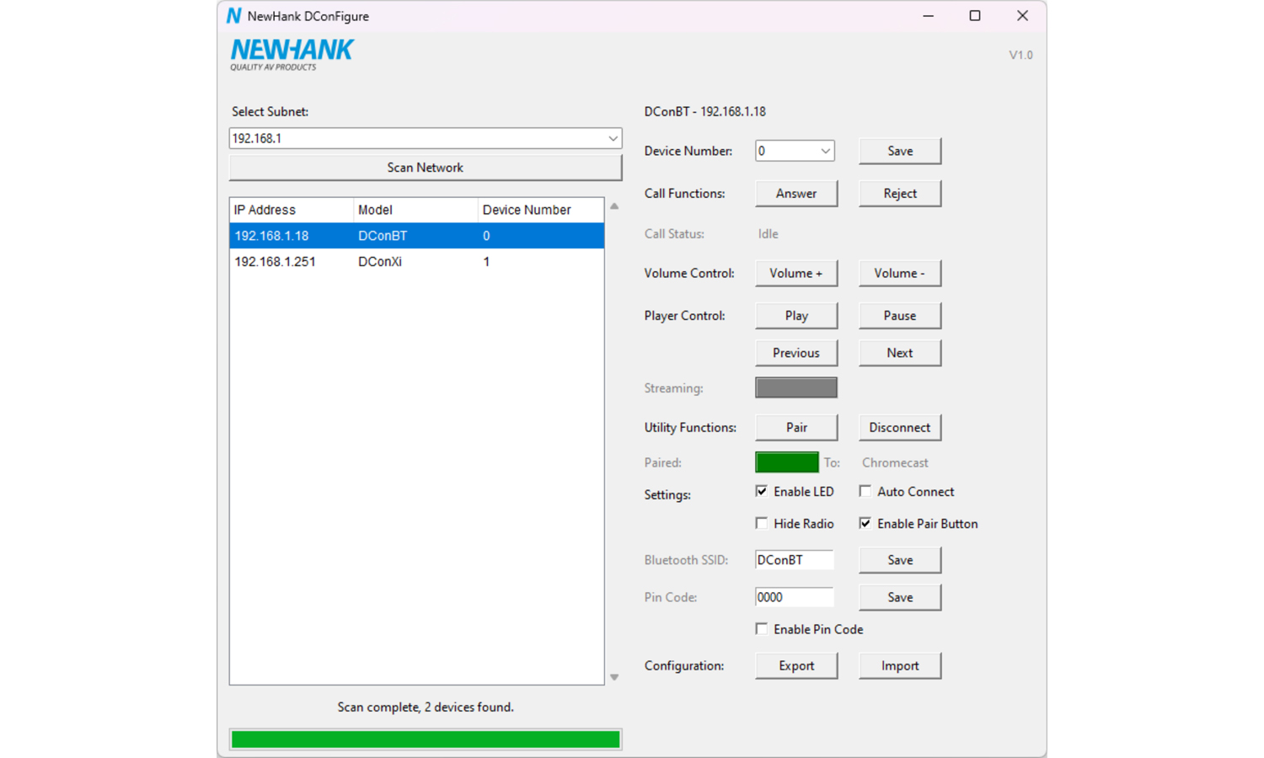
Task: Open the Select Subnet dropdown
Action: point(613,138)
